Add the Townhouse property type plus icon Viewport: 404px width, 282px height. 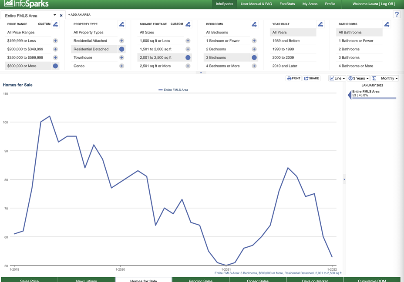(121, 57)
